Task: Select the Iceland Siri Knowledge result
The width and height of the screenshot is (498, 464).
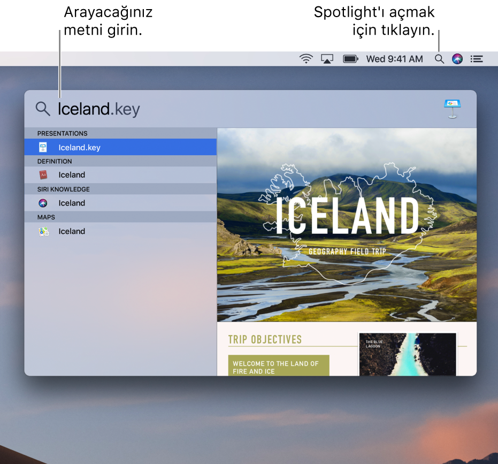Action: click(120, 203)
